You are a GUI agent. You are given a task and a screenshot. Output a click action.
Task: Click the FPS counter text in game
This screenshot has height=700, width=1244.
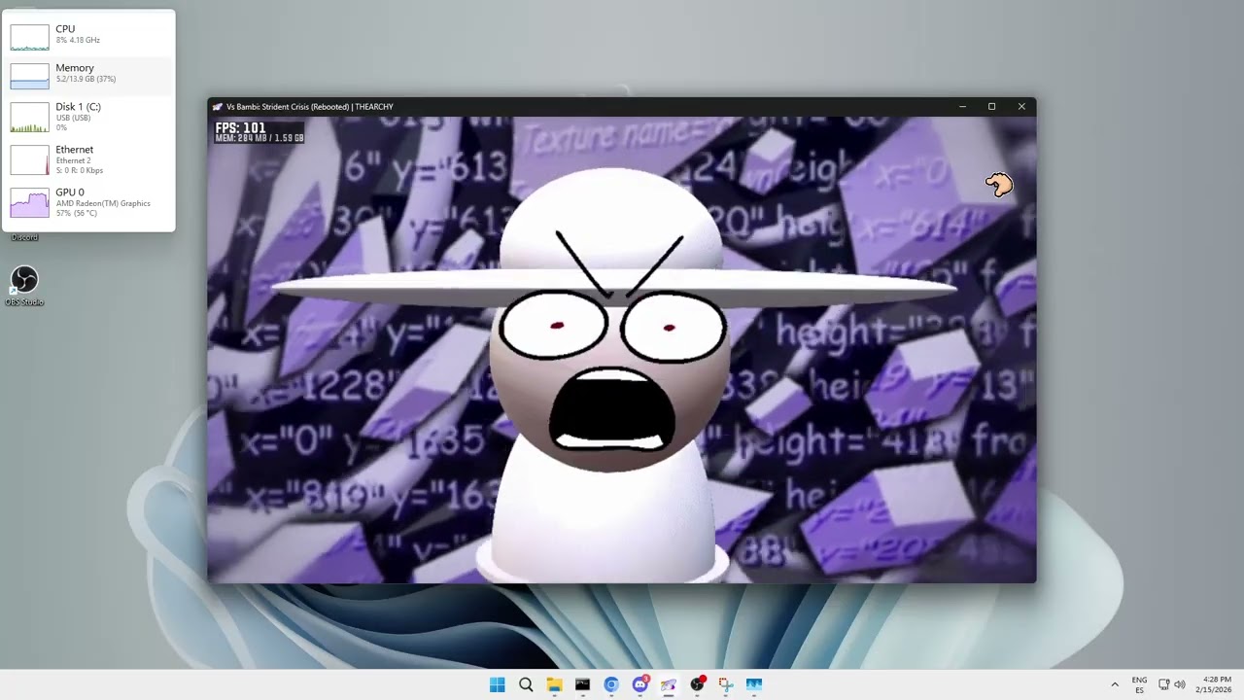[240, 128]
